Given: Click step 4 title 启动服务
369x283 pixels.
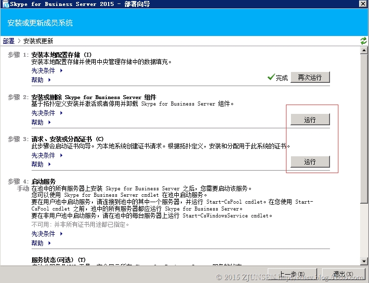Looking at the screenshot, I should point(43,181).
